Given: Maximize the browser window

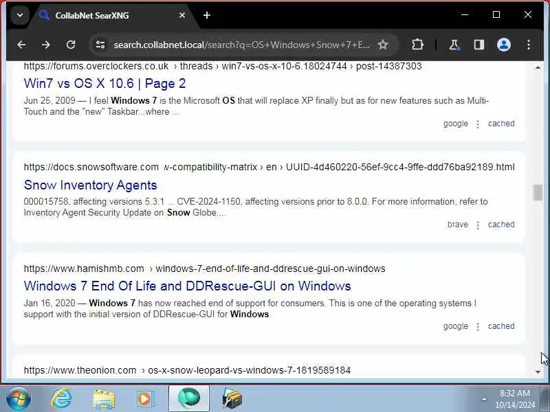Looking at the screenshot, I should pos(496,14).
